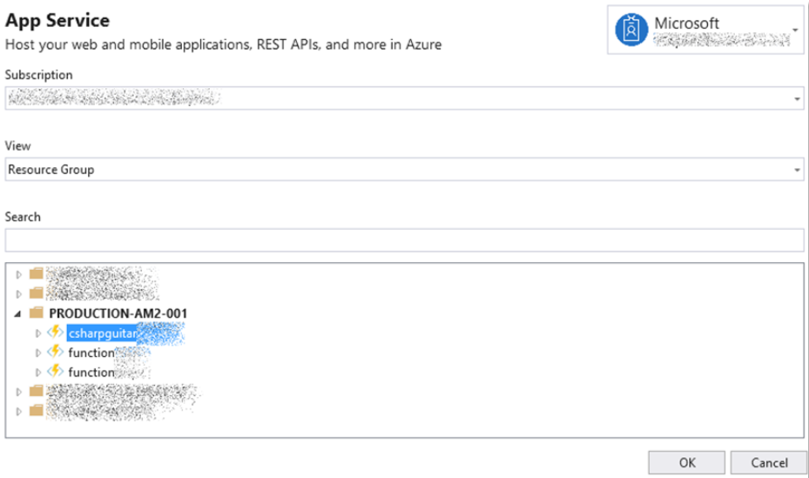Click the PRODUCTION-AM2-001 folder icon
809x478 pixels.
36,313
